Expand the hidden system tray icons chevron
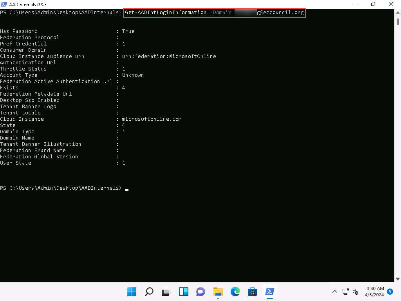The height and width of the screenshot is (301, 401). click(335, 292)
